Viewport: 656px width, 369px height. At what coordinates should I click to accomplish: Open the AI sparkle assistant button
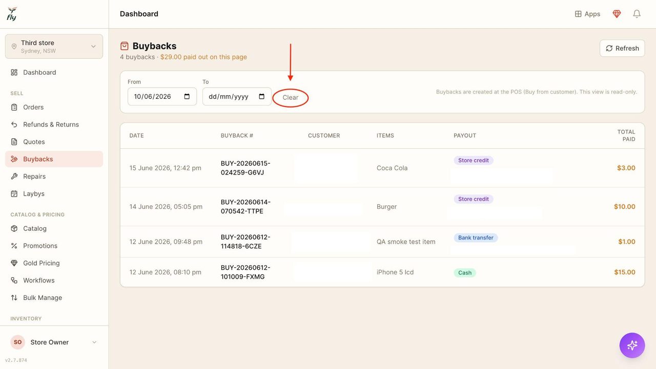pyautogui.click(x=632, y=345)
